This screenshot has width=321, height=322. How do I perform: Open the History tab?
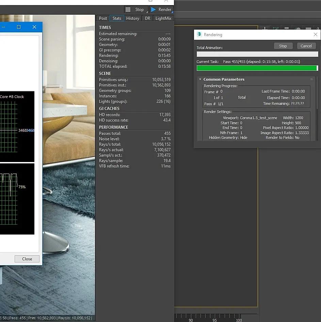tap(132, 18)
